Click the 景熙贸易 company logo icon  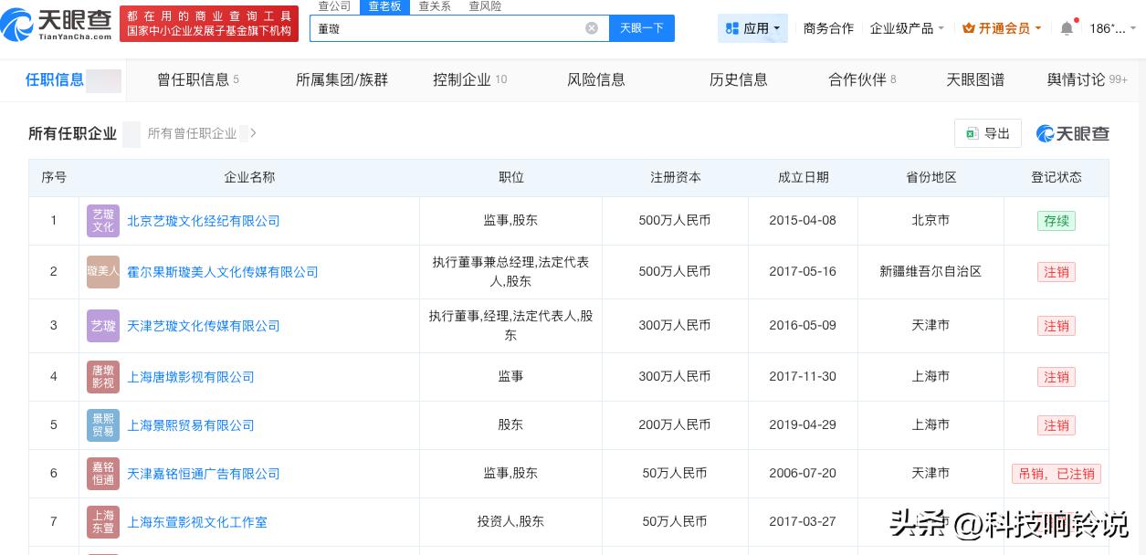click(x=103, y=425)
